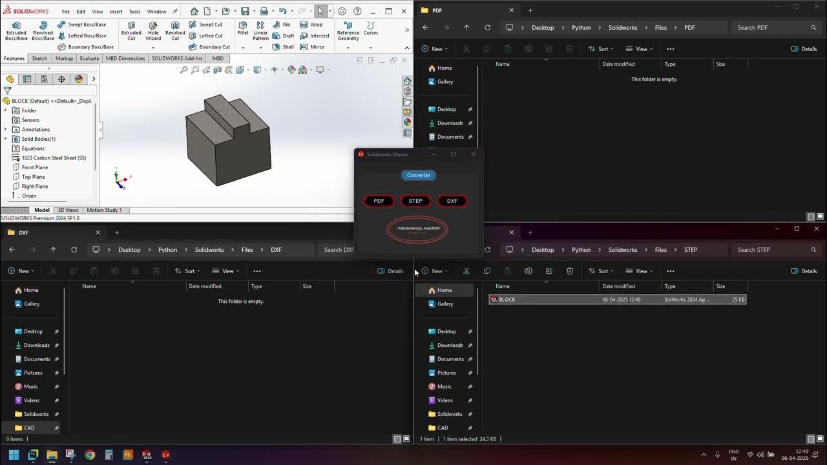Choose Swept Cut in ribbon
This screenshot has height=465, width=827.
(x=205, y=25)
